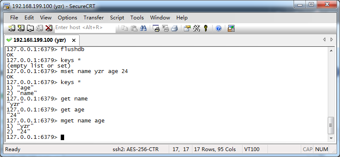
Task: Click the get name command line
Action: pos(47,99)
